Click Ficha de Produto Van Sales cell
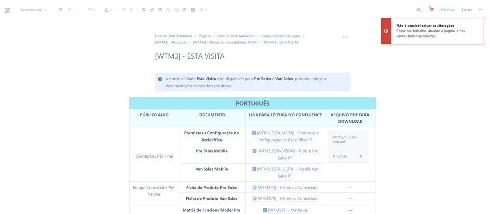The height and width of the screenshot is (214, 490). coord(212,199)
